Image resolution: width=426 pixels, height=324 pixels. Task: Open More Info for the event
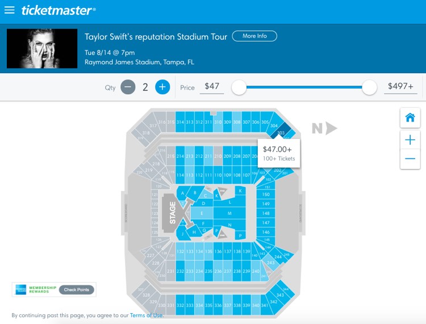coord(254,36)
